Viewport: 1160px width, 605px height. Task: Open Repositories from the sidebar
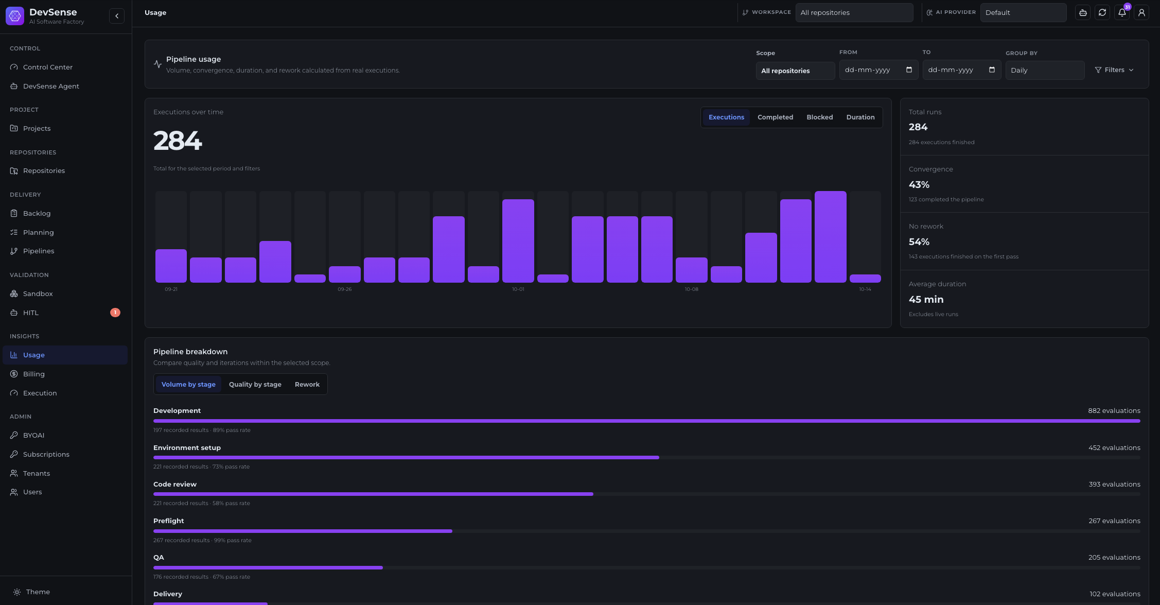(65, 170)
